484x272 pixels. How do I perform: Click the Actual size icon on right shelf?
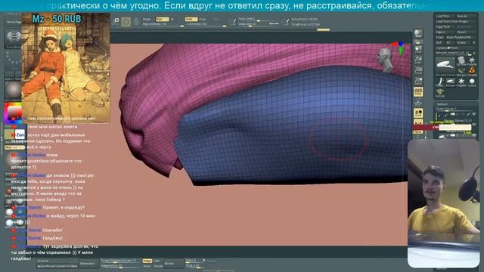[418, 70]
